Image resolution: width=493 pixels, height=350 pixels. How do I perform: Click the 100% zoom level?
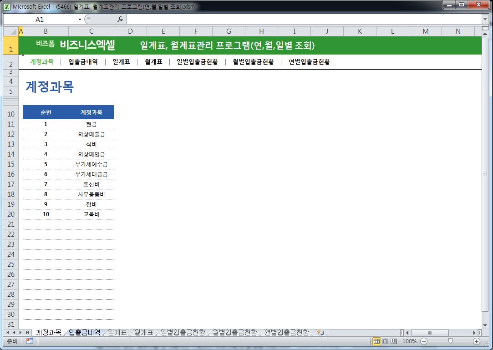(x=409, y=341)
